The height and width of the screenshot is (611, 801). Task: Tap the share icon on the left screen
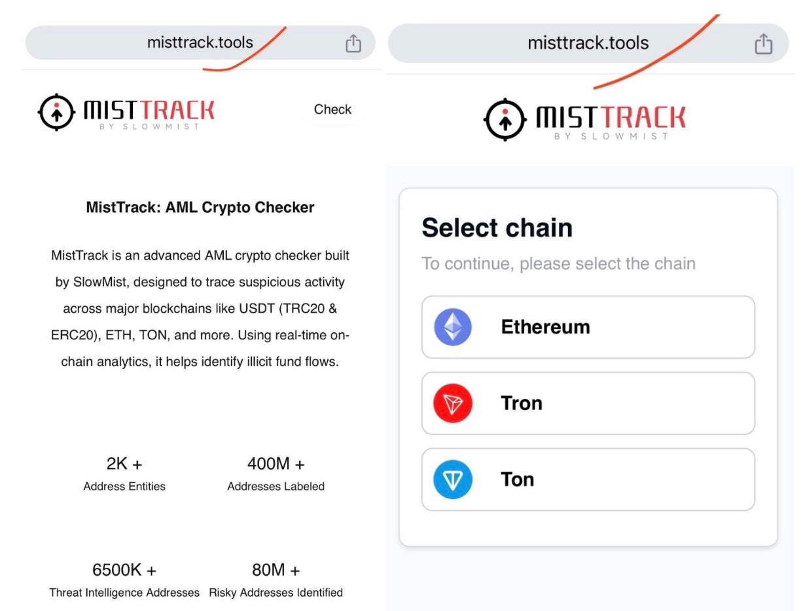click(x=353, y=42)
